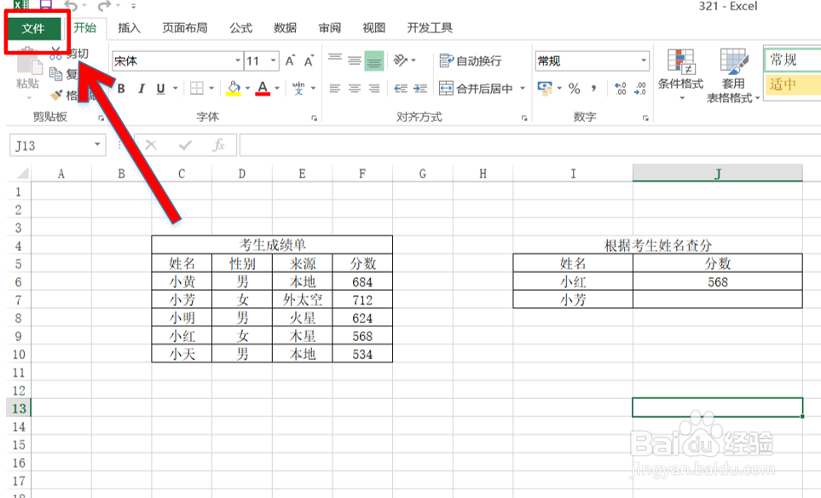Click the Cut (剪切) scissors icon
Viewport: 821px width, 498px height.
(57, 54)
